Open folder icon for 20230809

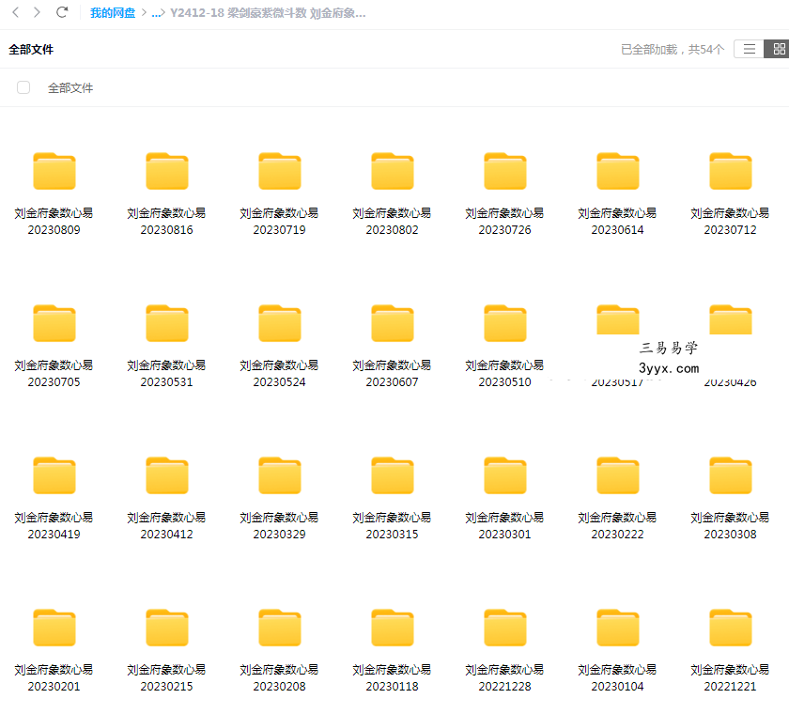click(54, 171)
